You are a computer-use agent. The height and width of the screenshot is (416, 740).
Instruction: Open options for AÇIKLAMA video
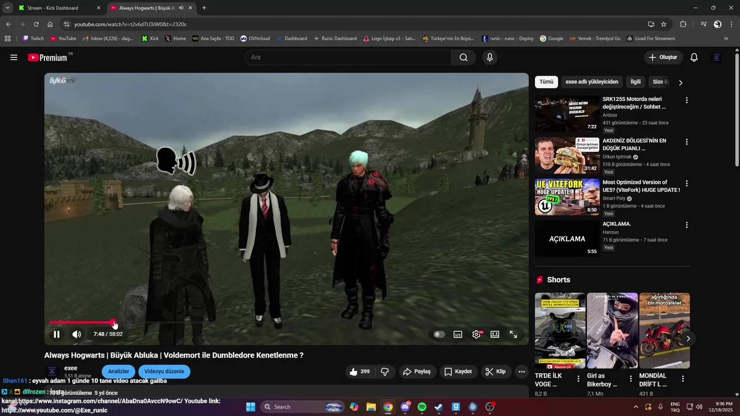point(686,225)
